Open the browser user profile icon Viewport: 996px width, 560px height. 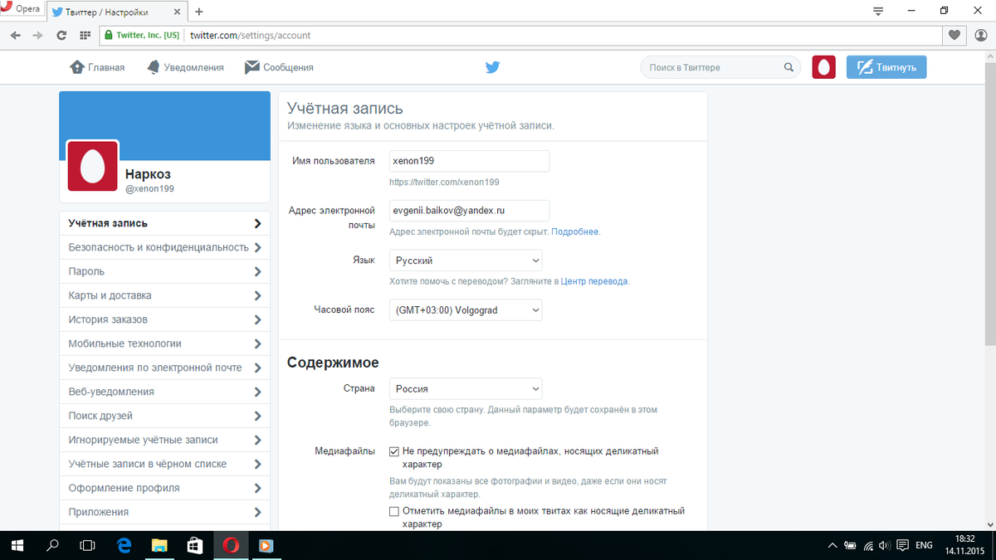(981, 36)
